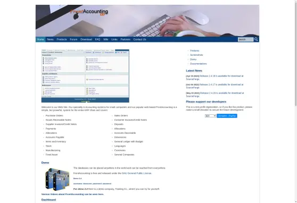This screenshot has width=297, height=203.
Task: Click the software box image under Demo
Action: (57, 179)
